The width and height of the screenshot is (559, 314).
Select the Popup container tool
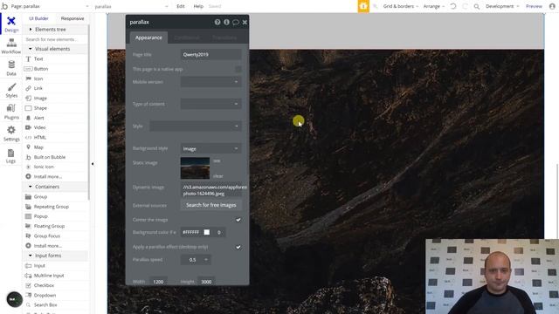point(40,216)
